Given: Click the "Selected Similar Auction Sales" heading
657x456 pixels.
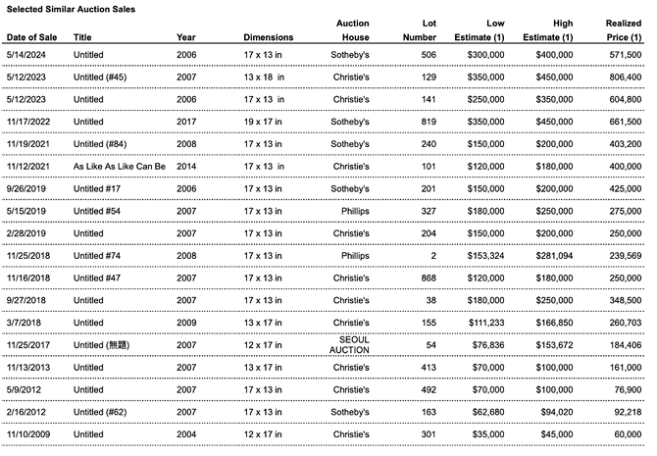Looking at the screenshot, I should pos(71,9).
